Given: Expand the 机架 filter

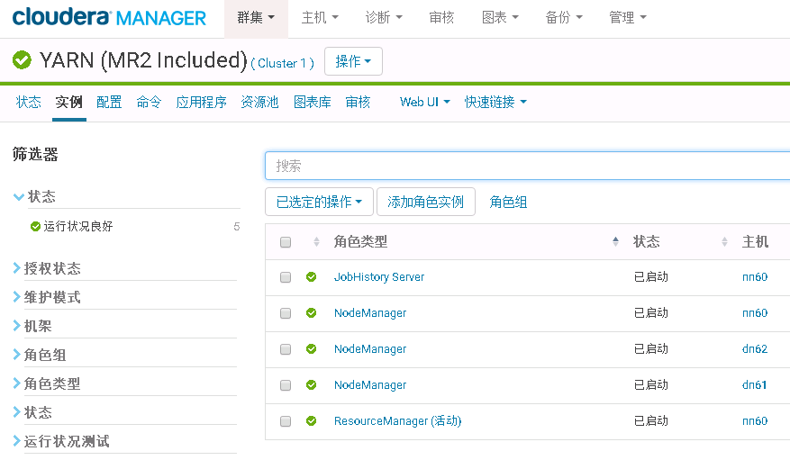Looking at the screenshot, I should click(x=32, y=326).
